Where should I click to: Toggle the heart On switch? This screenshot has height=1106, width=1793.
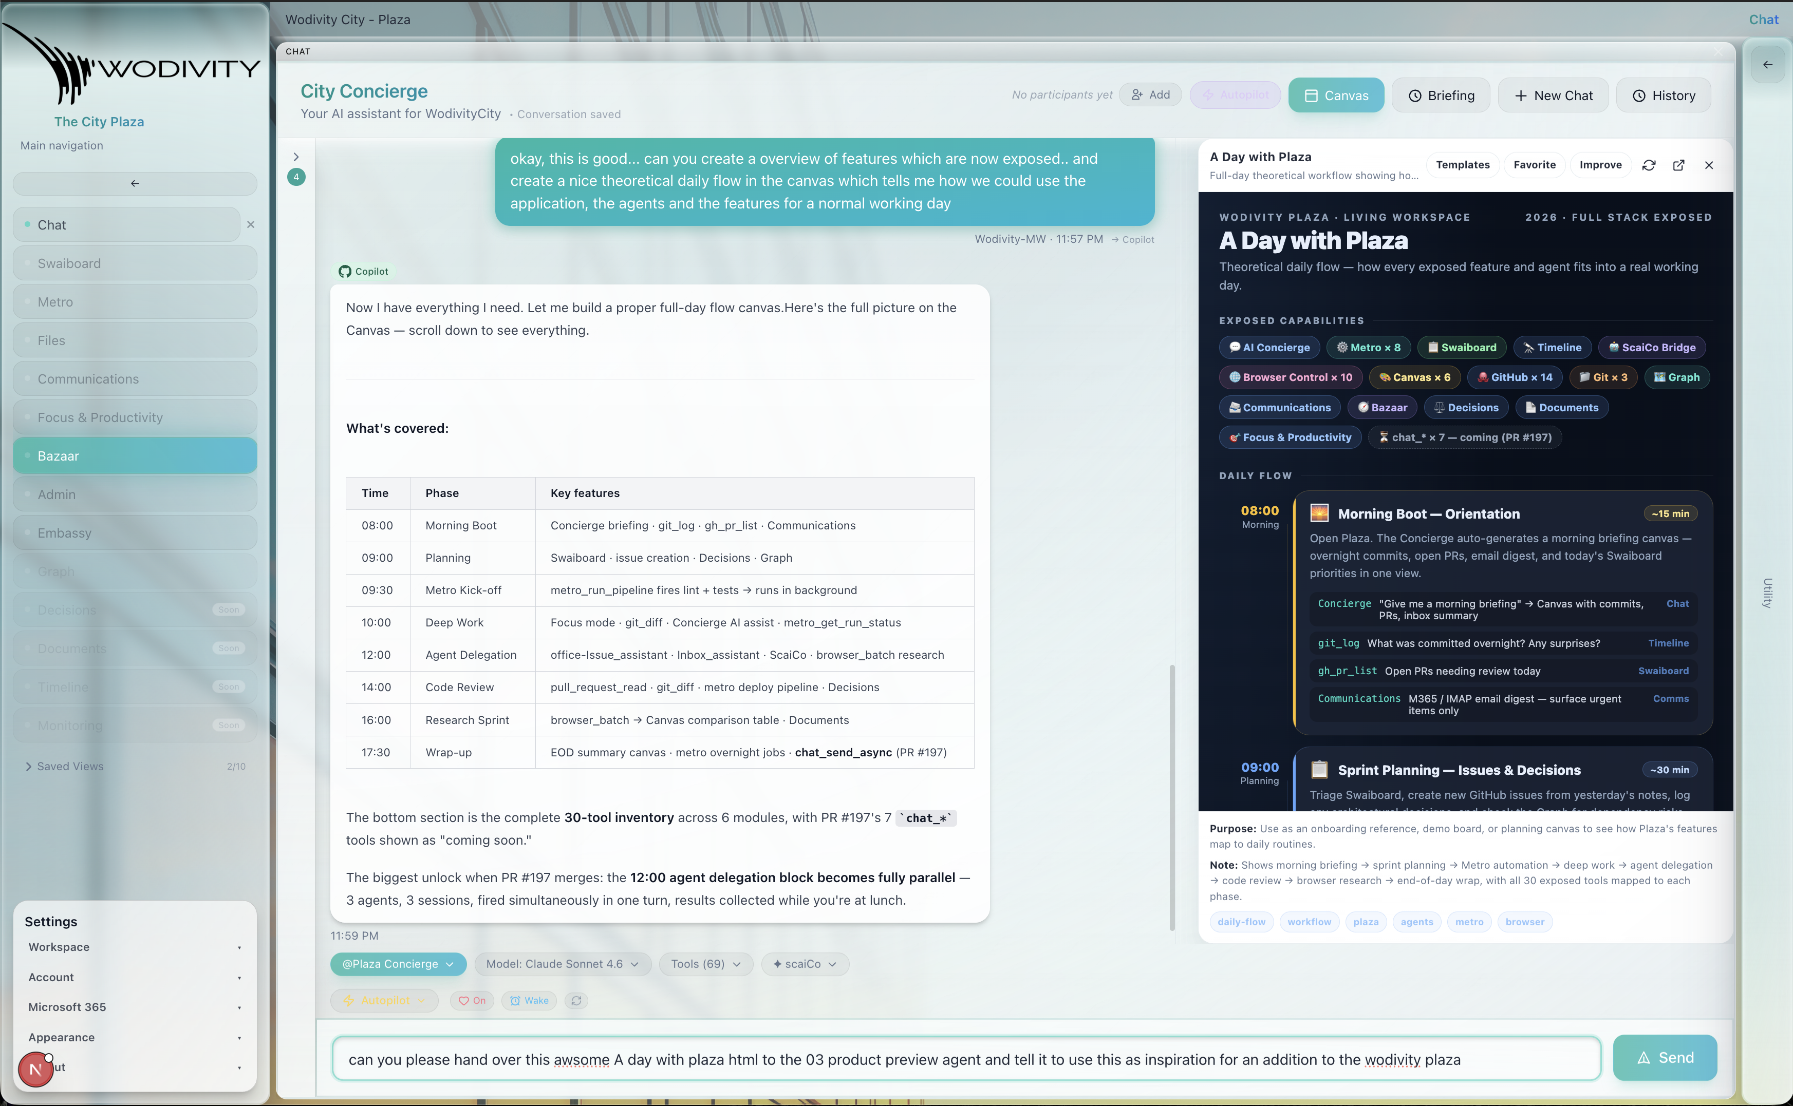472,1001
